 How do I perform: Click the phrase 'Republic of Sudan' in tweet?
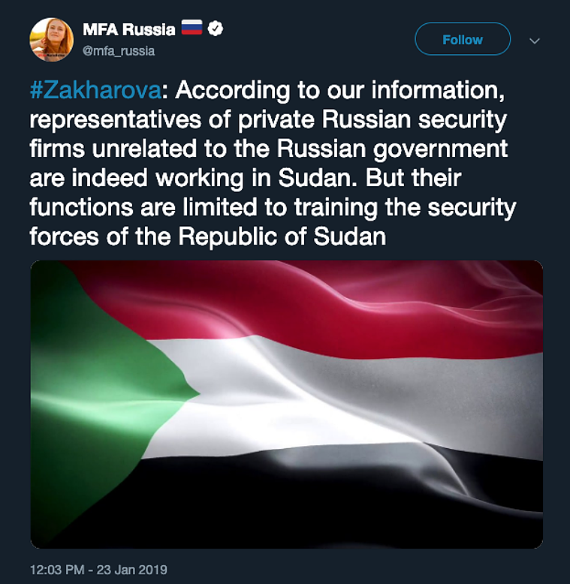coord(282,236)
